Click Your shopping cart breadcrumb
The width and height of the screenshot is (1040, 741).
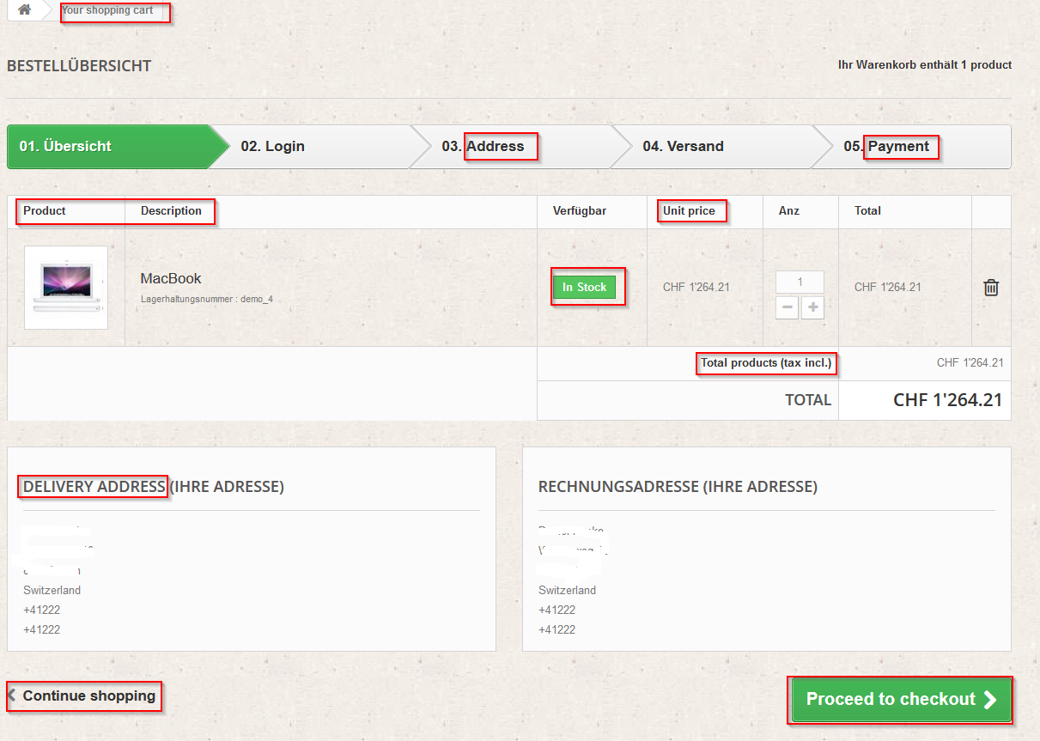[x=107, y=10]
